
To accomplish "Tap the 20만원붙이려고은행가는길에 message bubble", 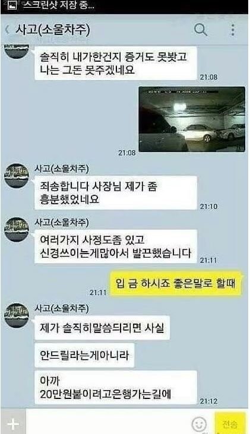I will [115, 387].
